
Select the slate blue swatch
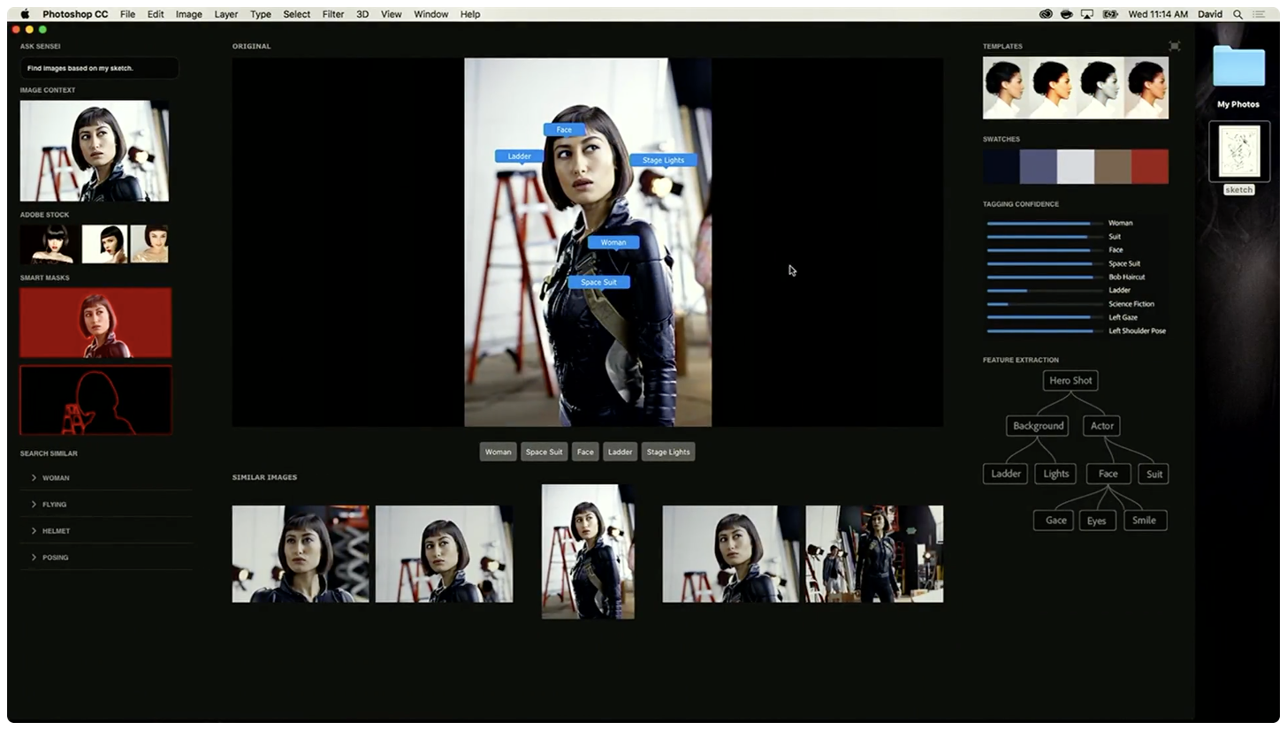click(x=1039, y=166)
